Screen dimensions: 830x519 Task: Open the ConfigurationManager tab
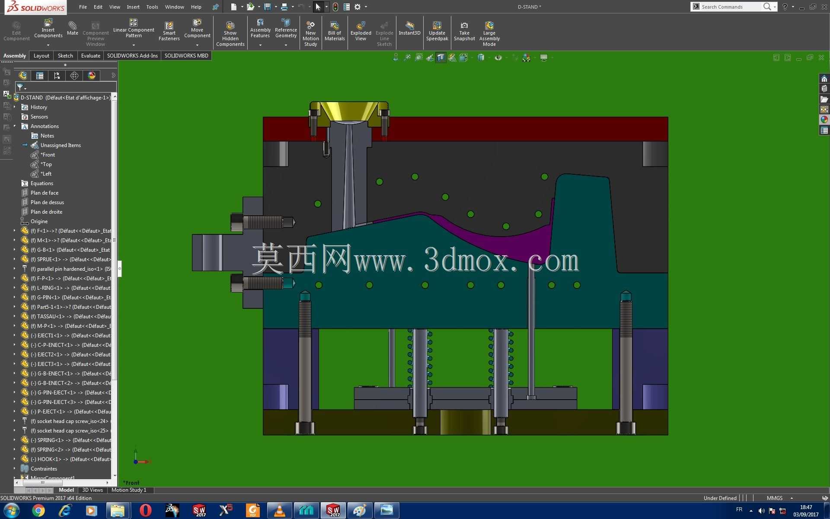click(x=57, y=76)
